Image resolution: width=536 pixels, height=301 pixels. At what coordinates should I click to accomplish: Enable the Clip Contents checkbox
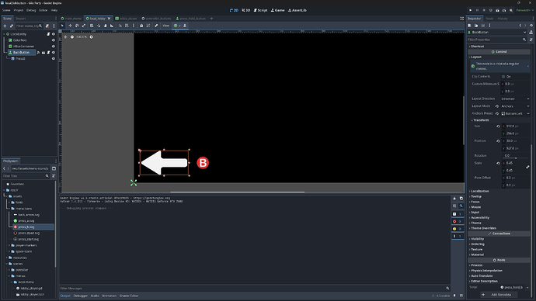(503, 77)
